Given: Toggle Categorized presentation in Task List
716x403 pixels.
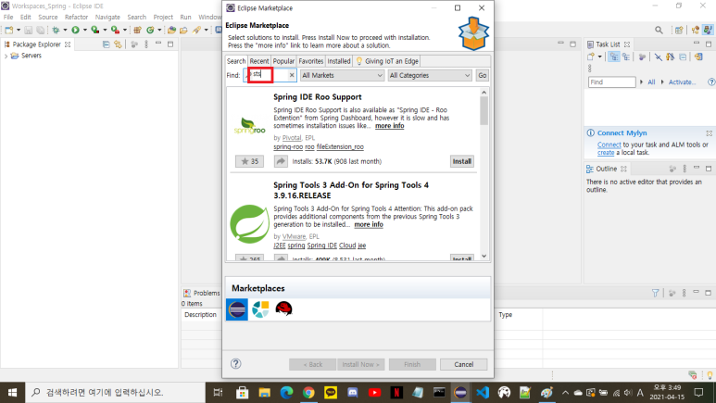Looking at the screenshot, I should pyautogui.click(x=614, y=57).
